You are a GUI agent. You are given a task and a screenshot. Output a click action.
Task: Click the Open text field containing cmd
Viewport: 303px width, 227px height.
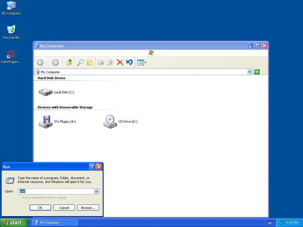56,191
